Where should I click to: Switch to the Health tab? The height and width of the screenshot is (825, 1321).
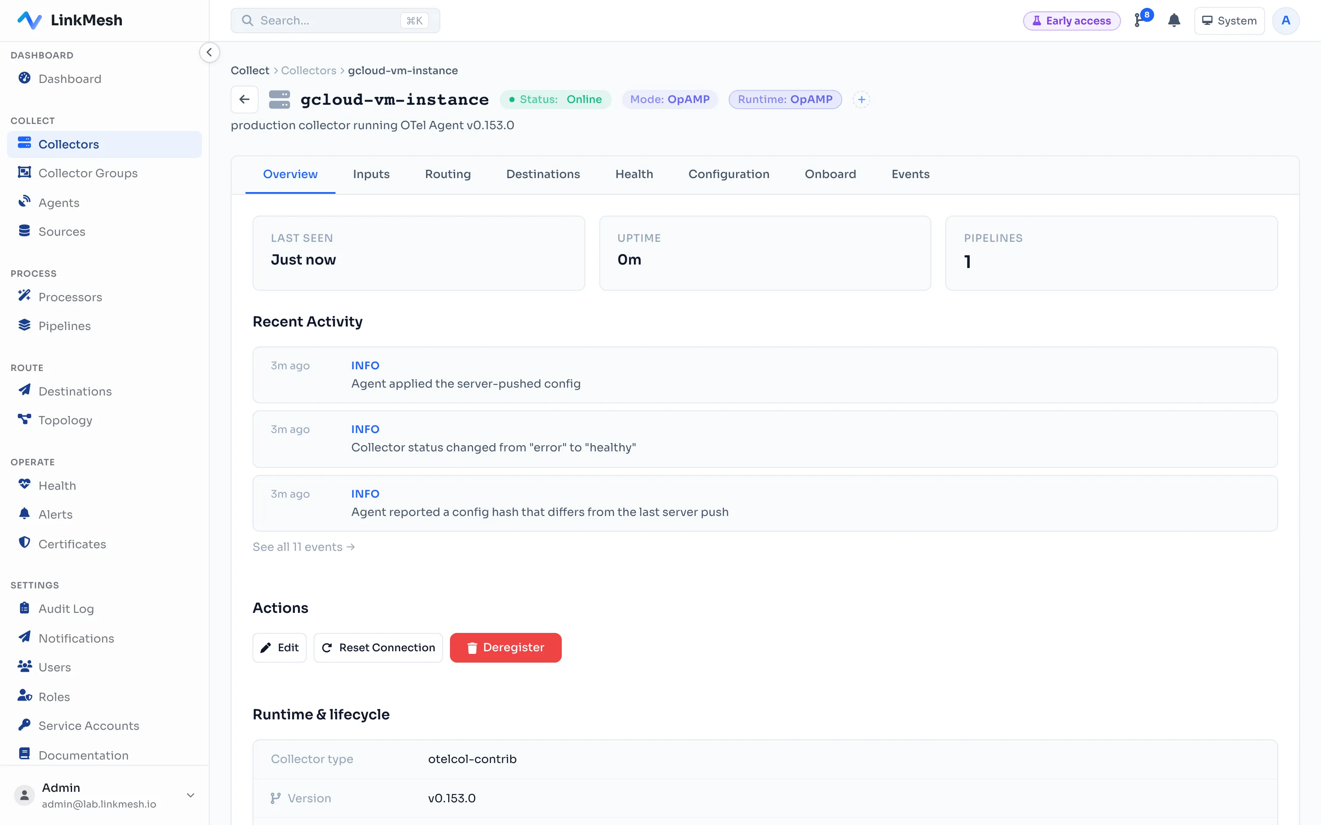click(x=634, y=174)
